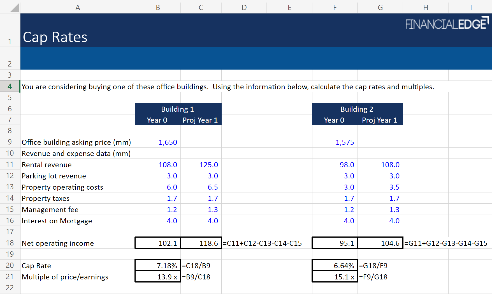Select the 7.18% Cap Rate cell
Image resolution: width=492 pixels, height=294 pixels.
coord(157,265)
